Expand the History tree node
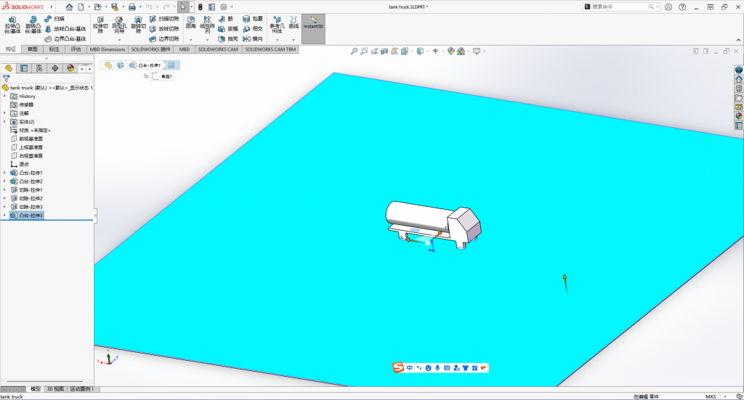This screenshot has width=744, height=400. click(x=4, y=96)
